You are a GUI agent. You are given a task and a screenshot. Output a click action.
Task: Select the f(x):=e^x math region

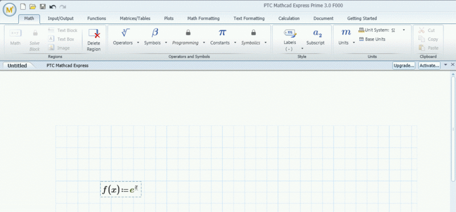tap(121, 190)
